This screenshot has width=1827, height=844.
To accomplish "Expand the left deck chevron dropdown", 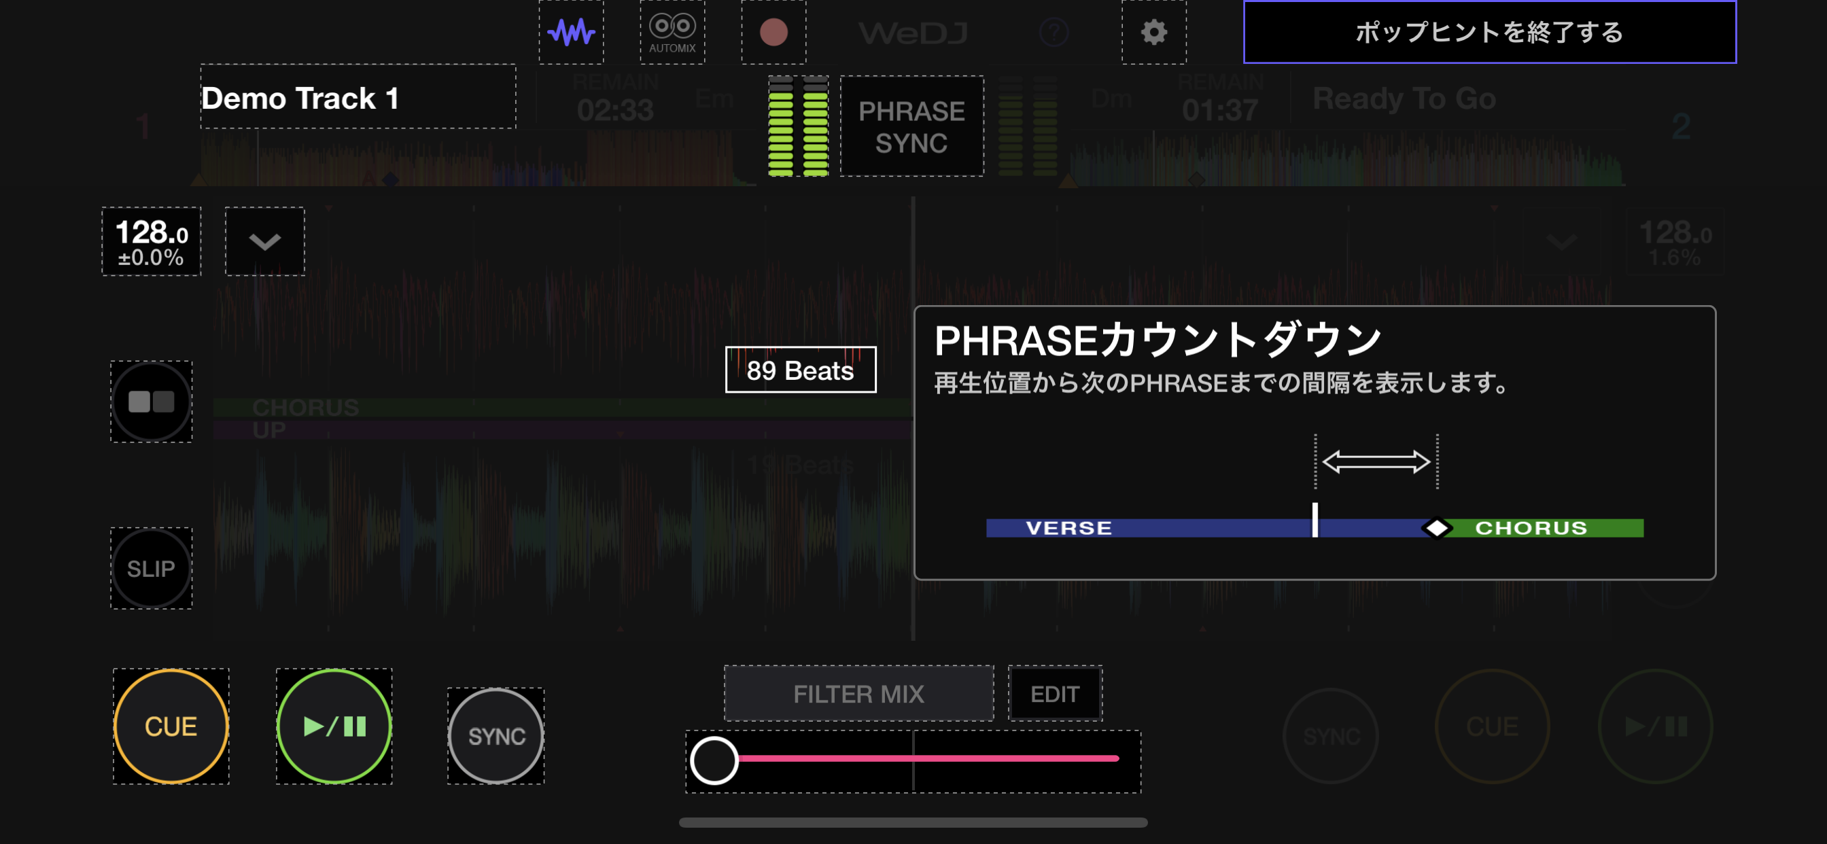I will (x=264, y=241).
